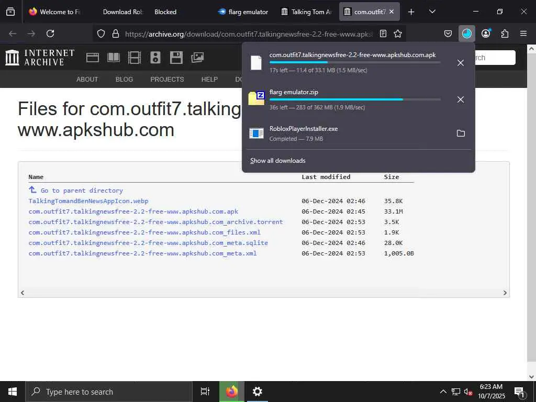Toggle Reader View icon in address bar
The width and height of the screenshot is (536, 402).
[383, 33]
